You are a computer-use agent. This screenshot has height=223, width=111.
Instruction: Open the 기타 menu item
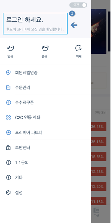pyautogui.click(x=45, y=177)
